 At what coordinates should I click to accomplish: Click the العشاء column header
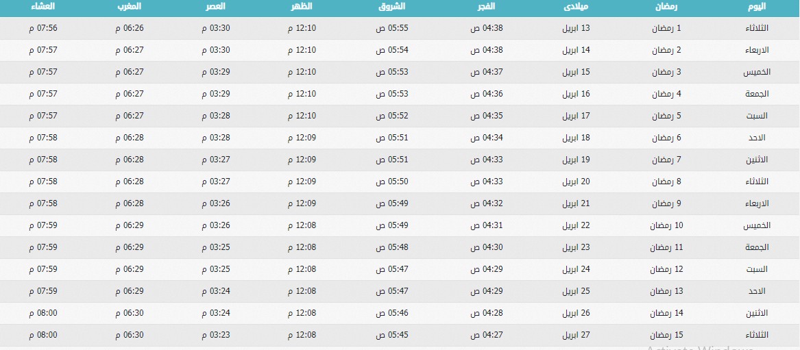pos(43,7)
